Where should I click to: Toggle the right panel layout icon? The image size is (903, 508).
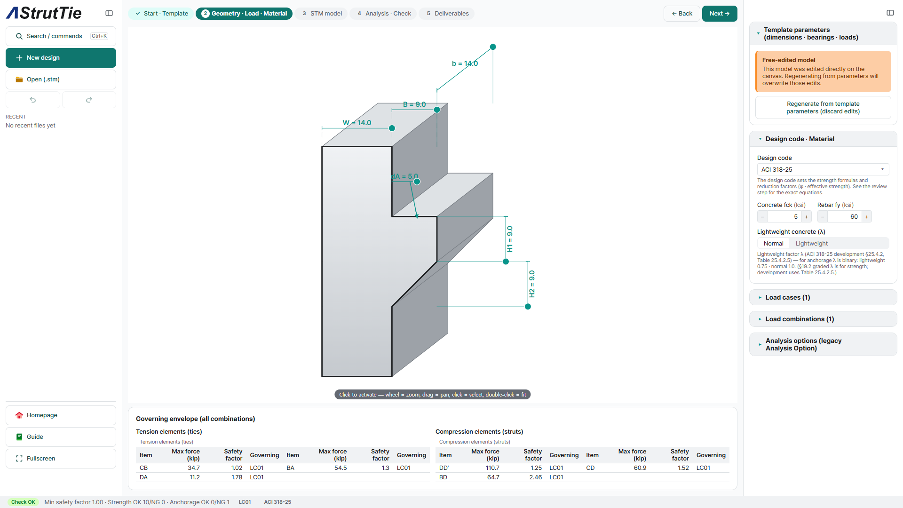[x=890, y=13]
